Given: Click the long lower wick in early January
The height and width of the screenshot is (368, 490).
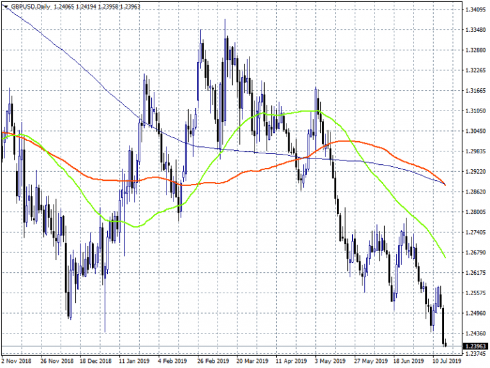Looking at the screenshot, I should (105, 313).
